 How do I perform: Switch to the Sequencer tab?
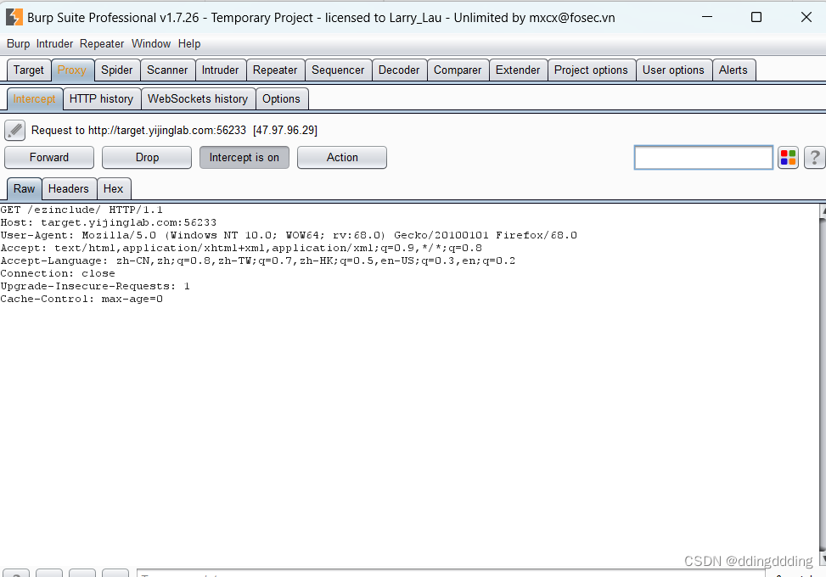(x=338, y=70)
